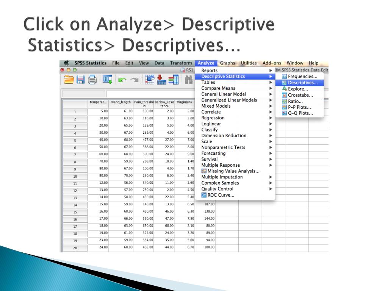388x291 pixels.
Task: Open the Window menu
Action: pyautogui.click(x=295, y=63)
